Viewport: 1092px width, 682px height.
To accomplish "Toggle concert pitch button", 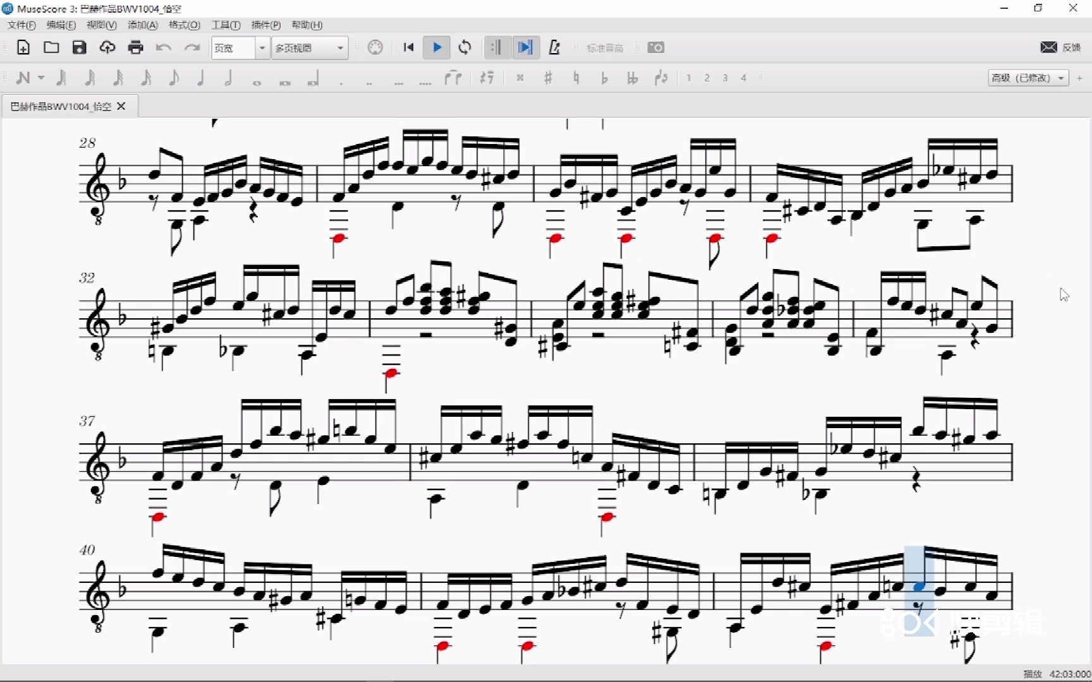I will (x=605, y=48).
